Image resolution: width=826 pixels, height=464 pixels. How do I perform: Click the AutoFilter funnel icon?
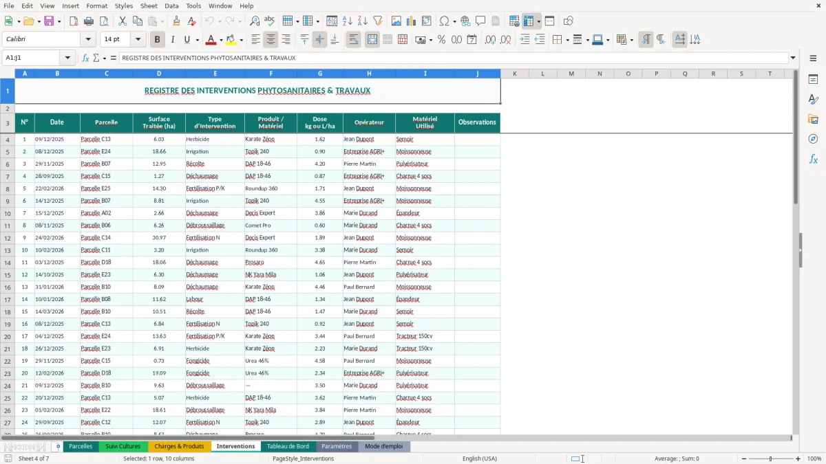[378, 21]
